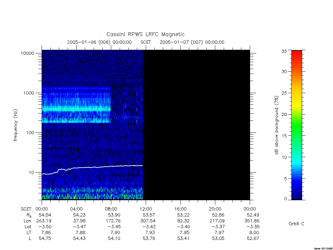
Task: Click the local time value 8.00
Action: [x=254, y=232]
